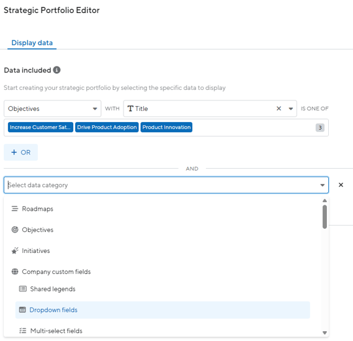Screen dimensions: 353x341
Task: Click the Multi-select fields checklist icon
Action: (23, 330)
